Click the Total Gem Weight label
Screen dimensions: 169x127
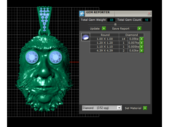93,20
